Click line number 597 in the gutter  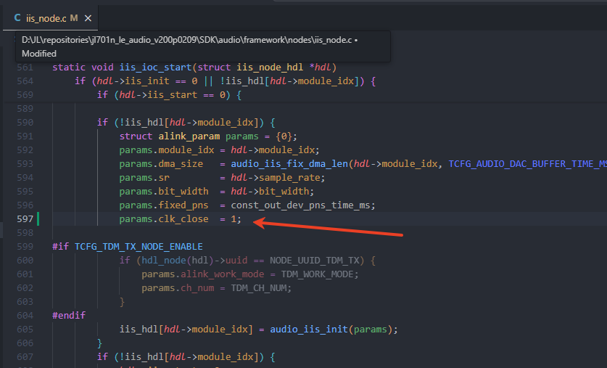click(25, 219)
